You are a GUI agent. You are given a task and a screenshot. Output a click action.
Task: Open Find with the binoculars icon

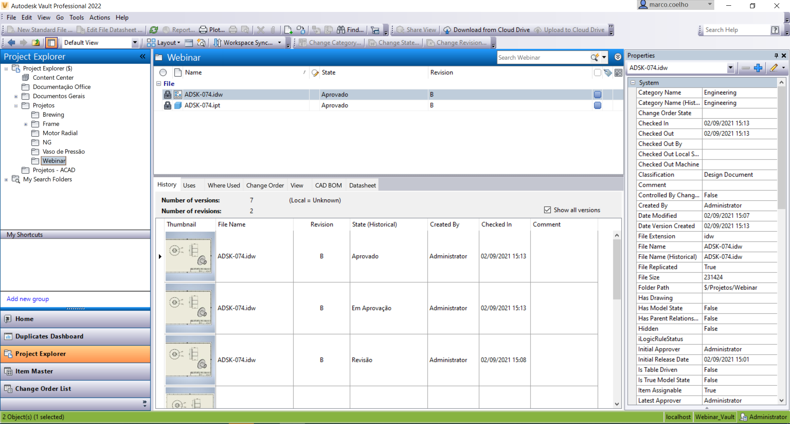click(341, 30)
